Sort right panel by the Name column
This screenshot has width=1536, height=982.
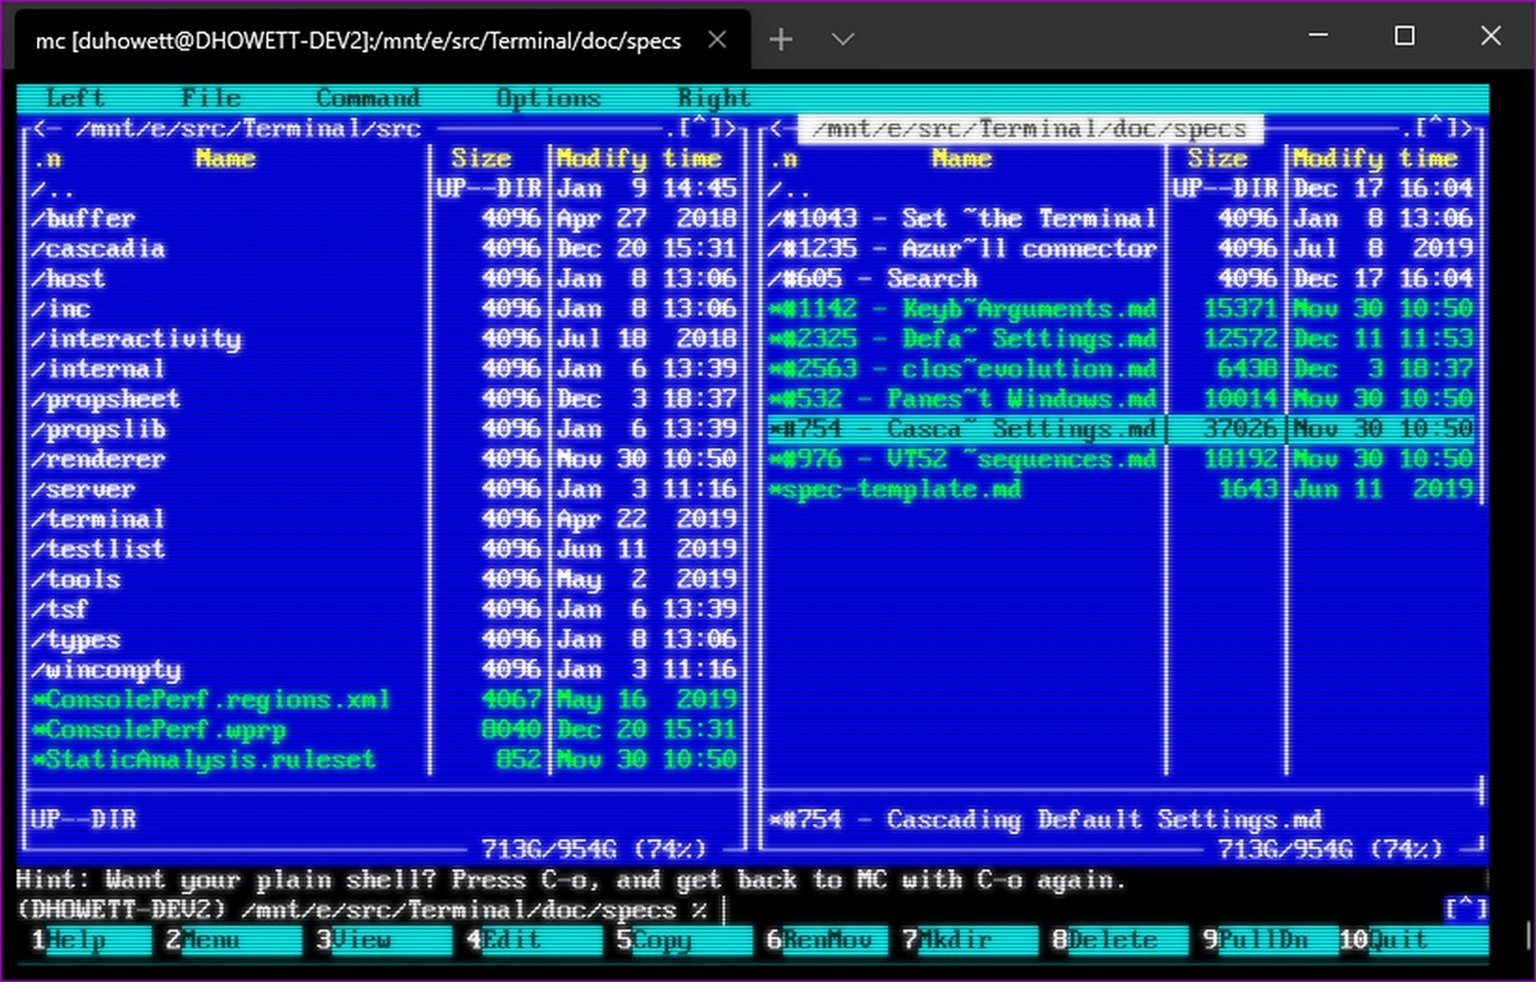pos(959,158)
